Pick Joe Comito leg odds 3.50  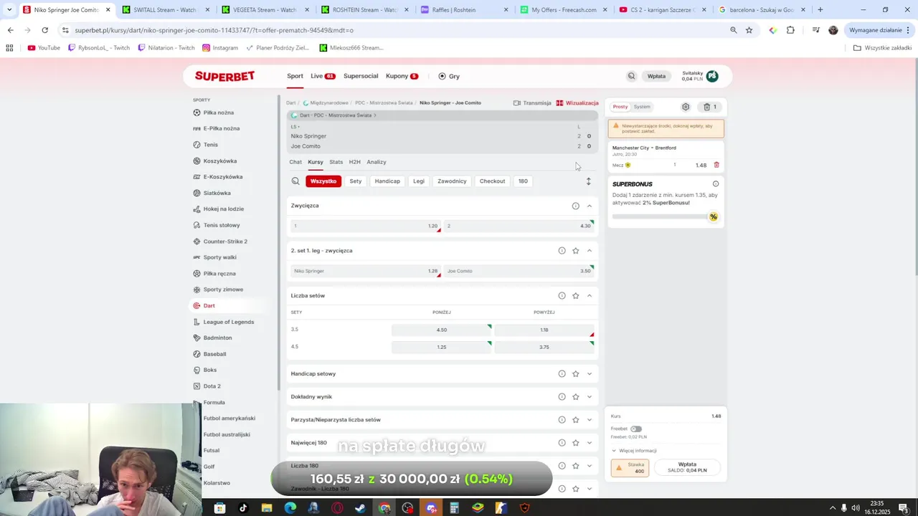coord(519,271)
